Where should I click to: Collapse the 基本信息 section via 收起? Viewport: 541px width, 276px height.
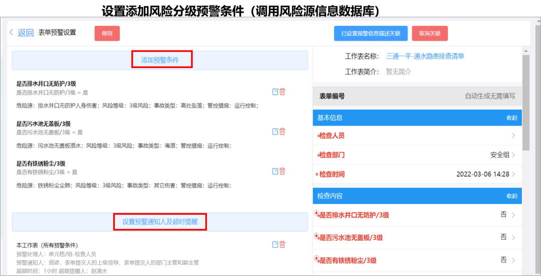[511, 118]
